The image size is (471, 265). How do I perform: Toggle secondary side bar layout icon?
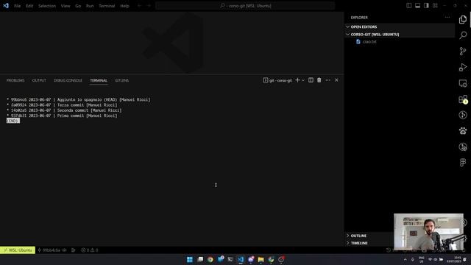click(x=426, y=6)
